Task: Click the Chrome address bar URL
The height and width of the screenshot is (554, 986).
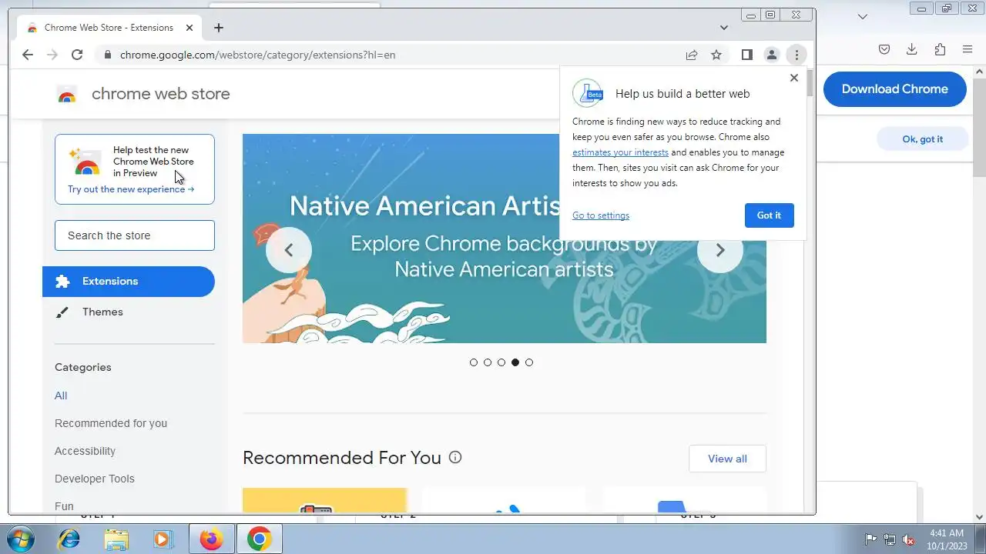Action: [258, 55]
